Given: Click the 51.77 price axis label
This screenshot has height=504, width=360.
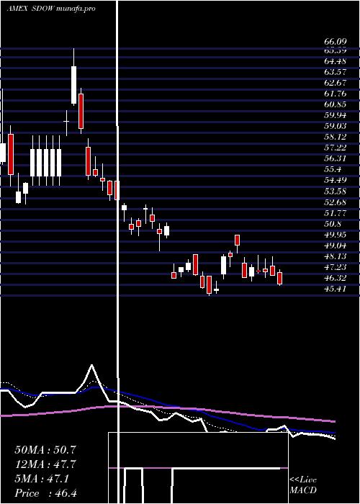Looking at the screenshot, I should (335, 212).
